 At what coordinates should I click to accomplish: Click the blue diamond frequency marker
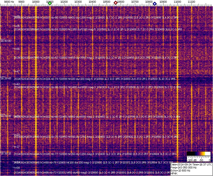point(155,4)
